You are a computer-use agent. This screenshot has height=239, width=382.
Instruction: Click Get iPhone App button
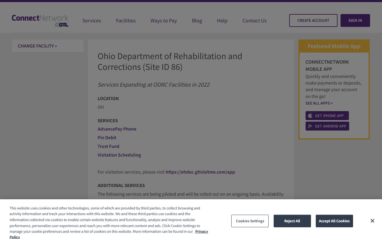327,116
